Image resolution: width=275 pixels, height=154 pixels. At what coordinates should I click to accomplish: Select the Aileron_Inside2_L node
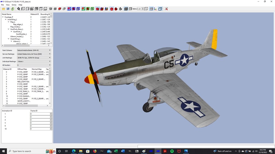pyautogui.click(x=17, y=36)
